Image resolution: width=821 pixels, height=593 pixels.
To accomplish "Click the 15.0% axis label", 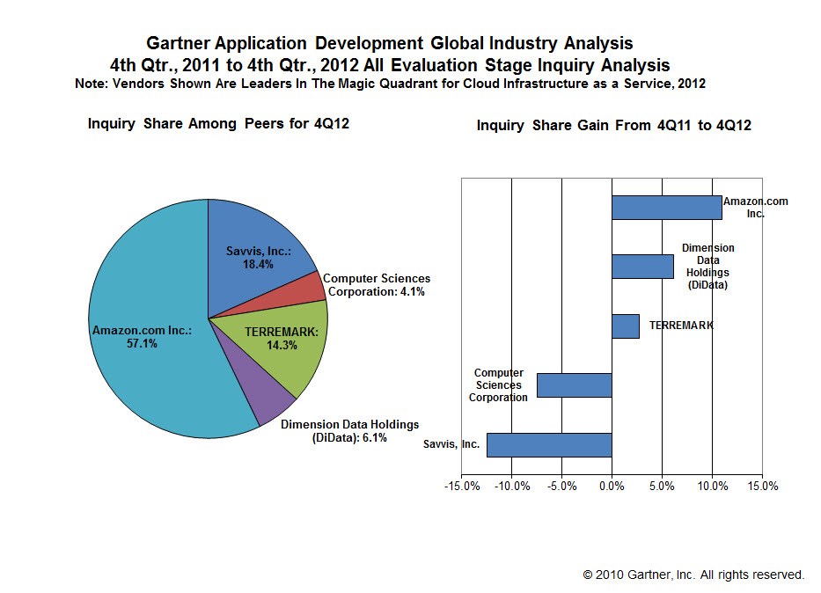I will (x=763, y=487).
